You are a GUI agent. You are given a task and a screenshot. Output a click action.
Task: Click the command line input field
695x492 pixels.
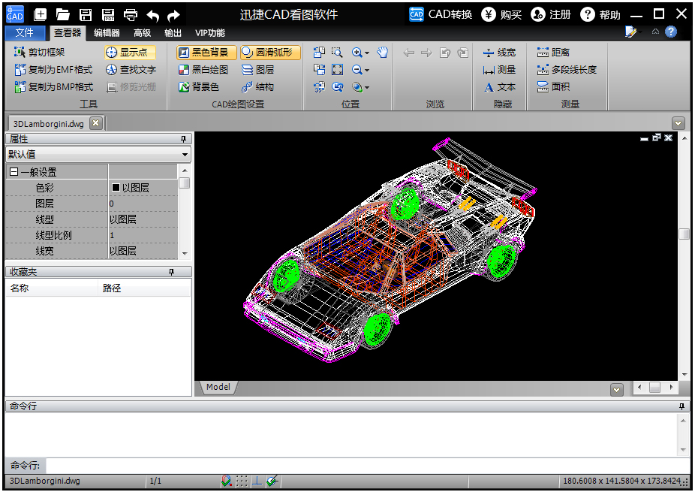pyautogui.click(x=360, y=466)
